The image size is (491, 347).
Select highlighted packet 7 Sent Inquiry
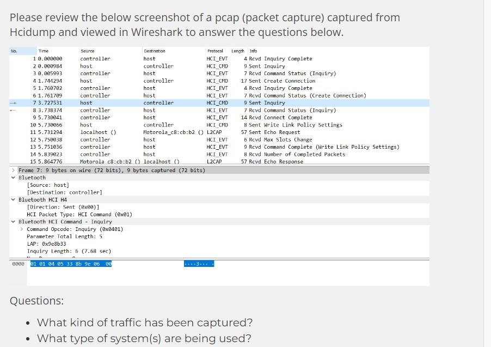[219, 103]
